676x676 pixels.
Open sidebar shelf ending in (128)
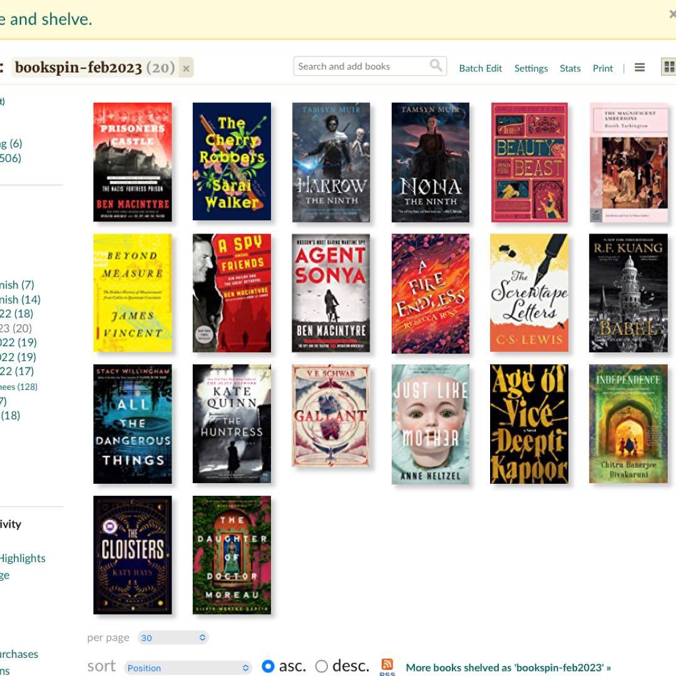tap(19, 387)
